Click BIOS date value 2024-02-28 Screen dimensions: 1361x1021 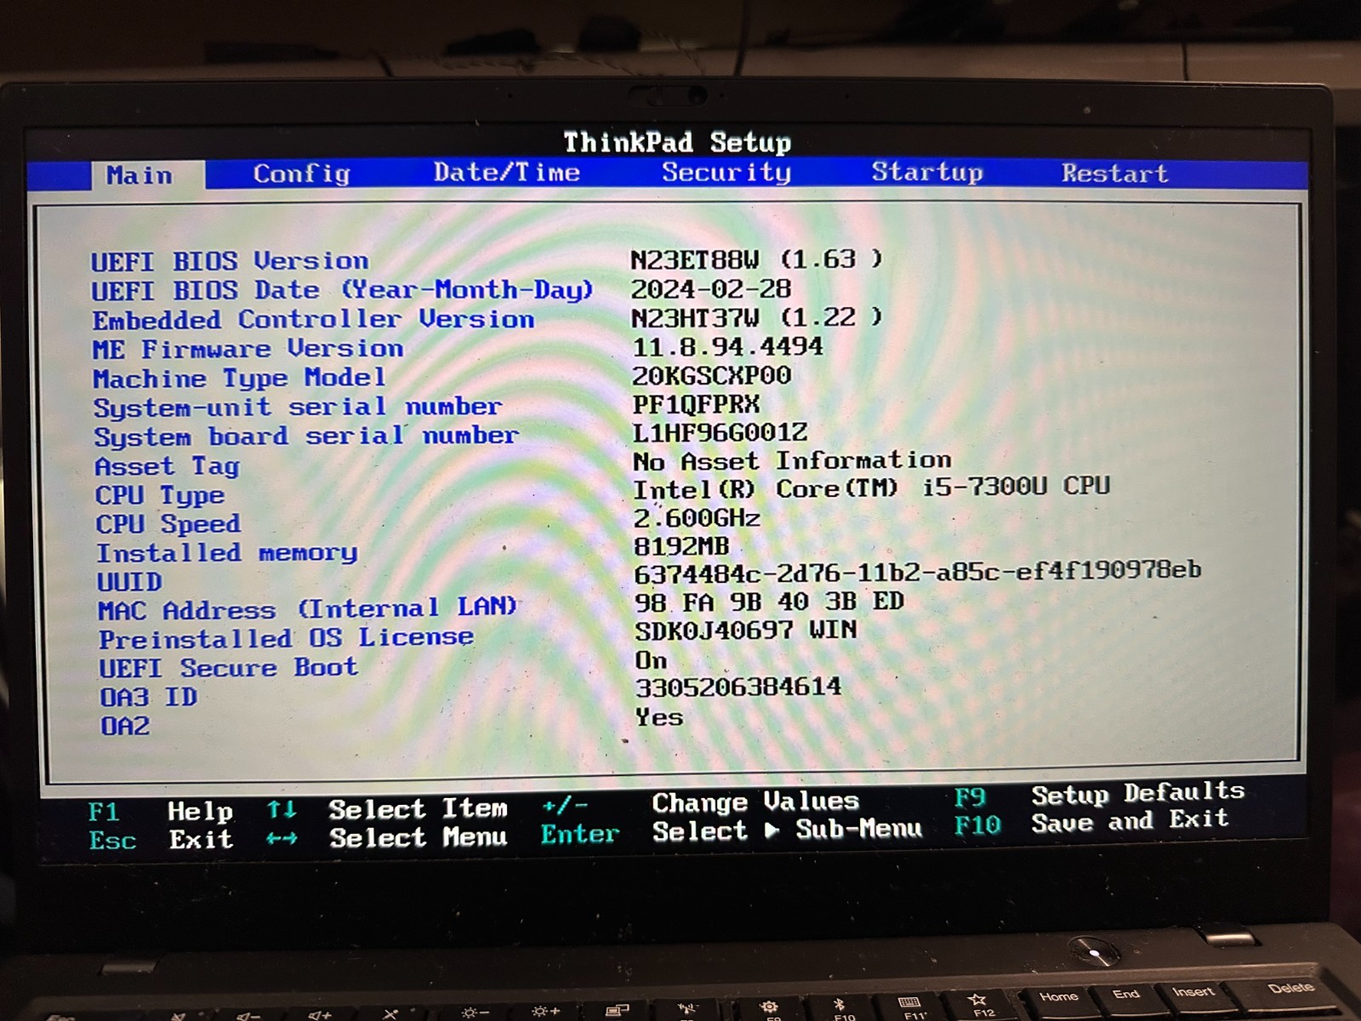[x=710, y=289]
